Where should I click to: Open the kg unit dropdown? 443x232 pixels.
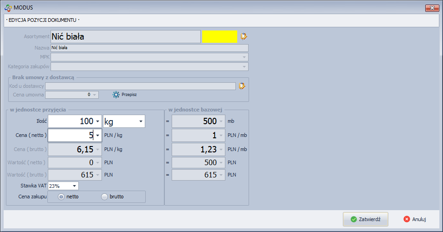click(141, 121)
